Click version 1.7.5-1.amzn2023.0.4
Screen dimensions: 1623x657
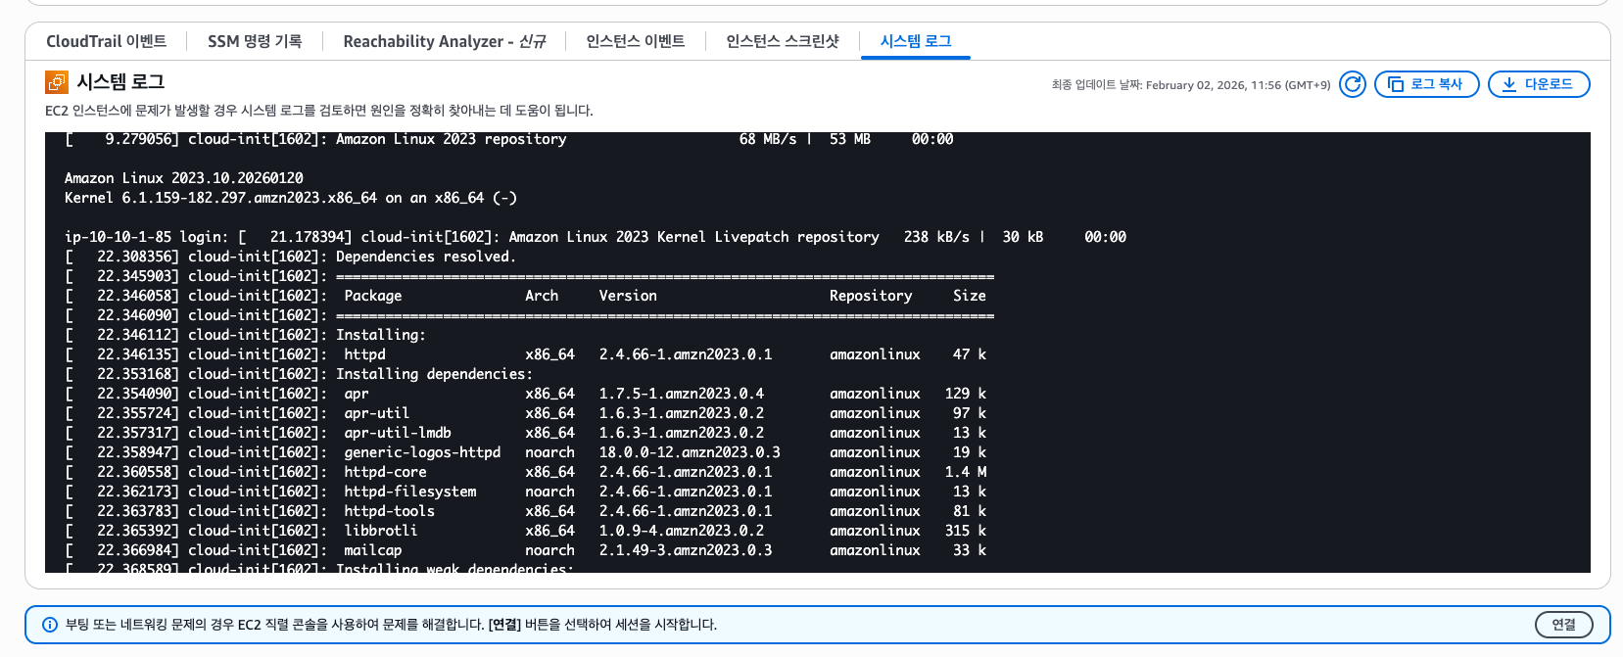tap(682, 394)
